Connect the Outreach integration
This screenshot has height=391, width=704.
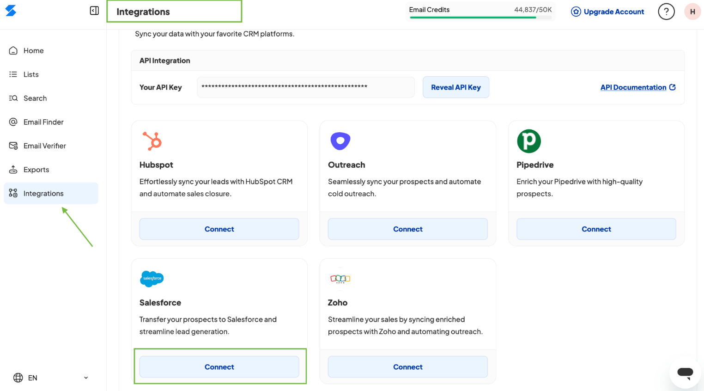click(x=408, y=229)
